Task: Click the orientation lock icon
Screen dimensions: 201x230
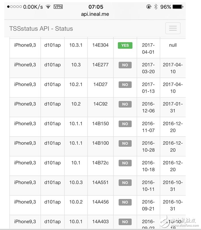Action: tap(149, 7)
